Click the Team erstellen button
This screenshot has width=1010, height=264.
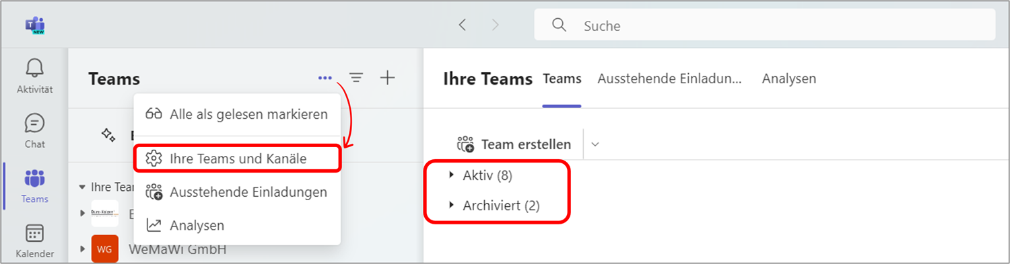[514, 144]
